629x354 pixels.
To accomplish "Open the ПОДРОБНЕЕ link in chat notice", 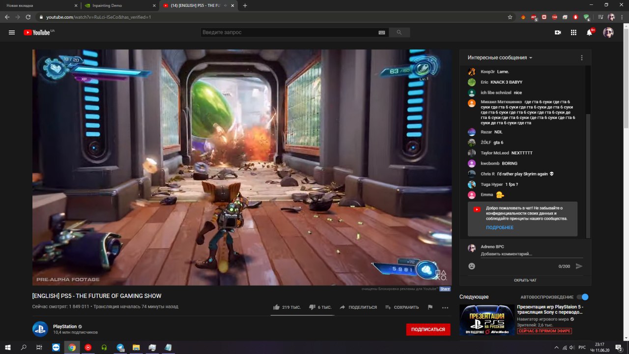I will 500,228.
